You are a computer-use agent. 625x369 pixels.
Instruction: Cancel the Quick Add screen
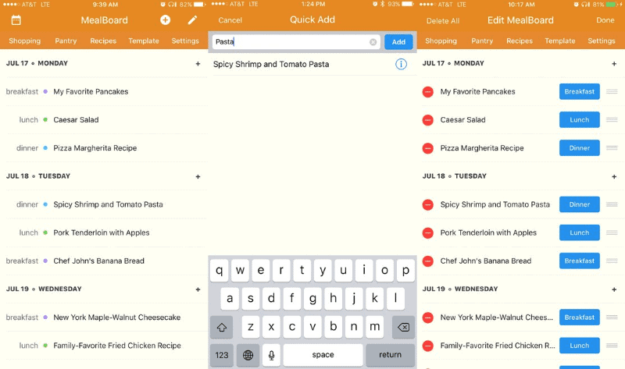230,20
